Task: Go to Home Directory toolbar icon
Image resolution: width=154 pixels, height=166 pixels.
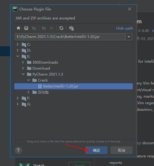Action: pyautogui.click(x=18, y=28)
